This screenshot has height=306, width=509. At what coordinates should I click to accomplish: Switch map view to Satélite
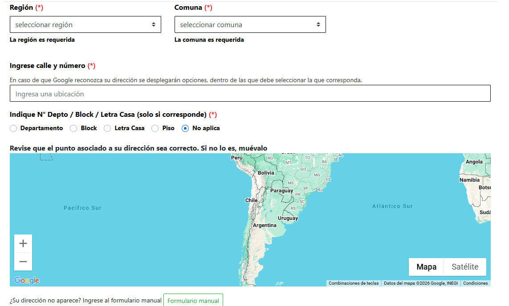[x=465, y=267]
